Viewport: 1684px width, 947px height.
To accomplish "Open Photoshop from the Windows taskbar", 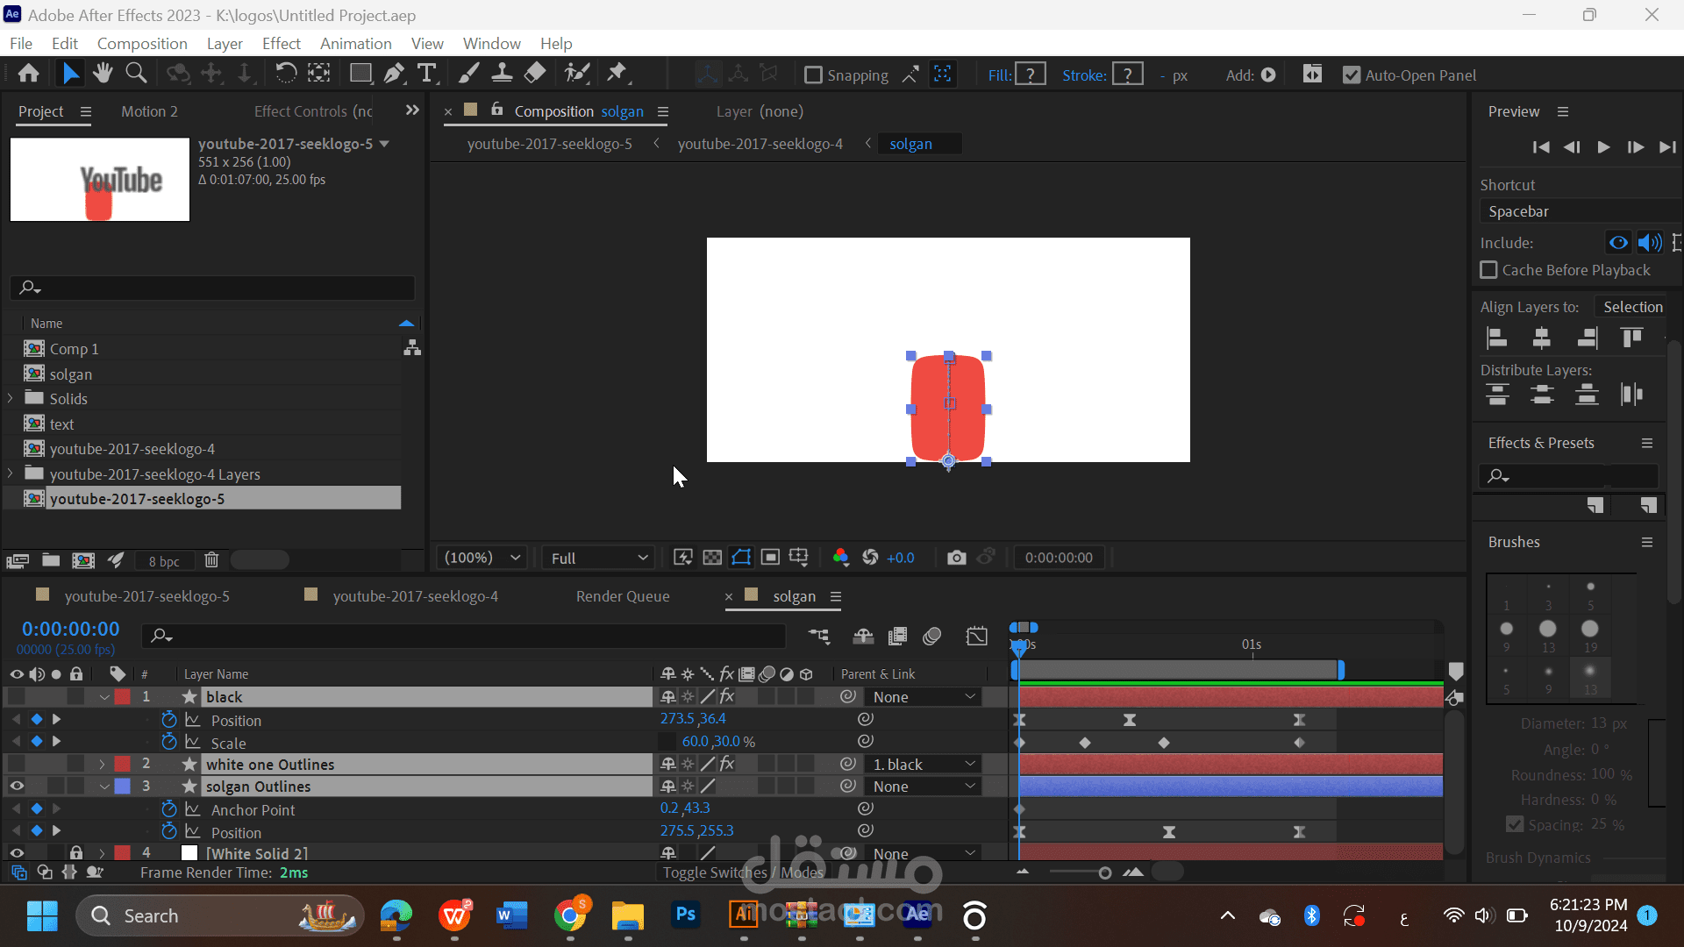I will point(685,915).
